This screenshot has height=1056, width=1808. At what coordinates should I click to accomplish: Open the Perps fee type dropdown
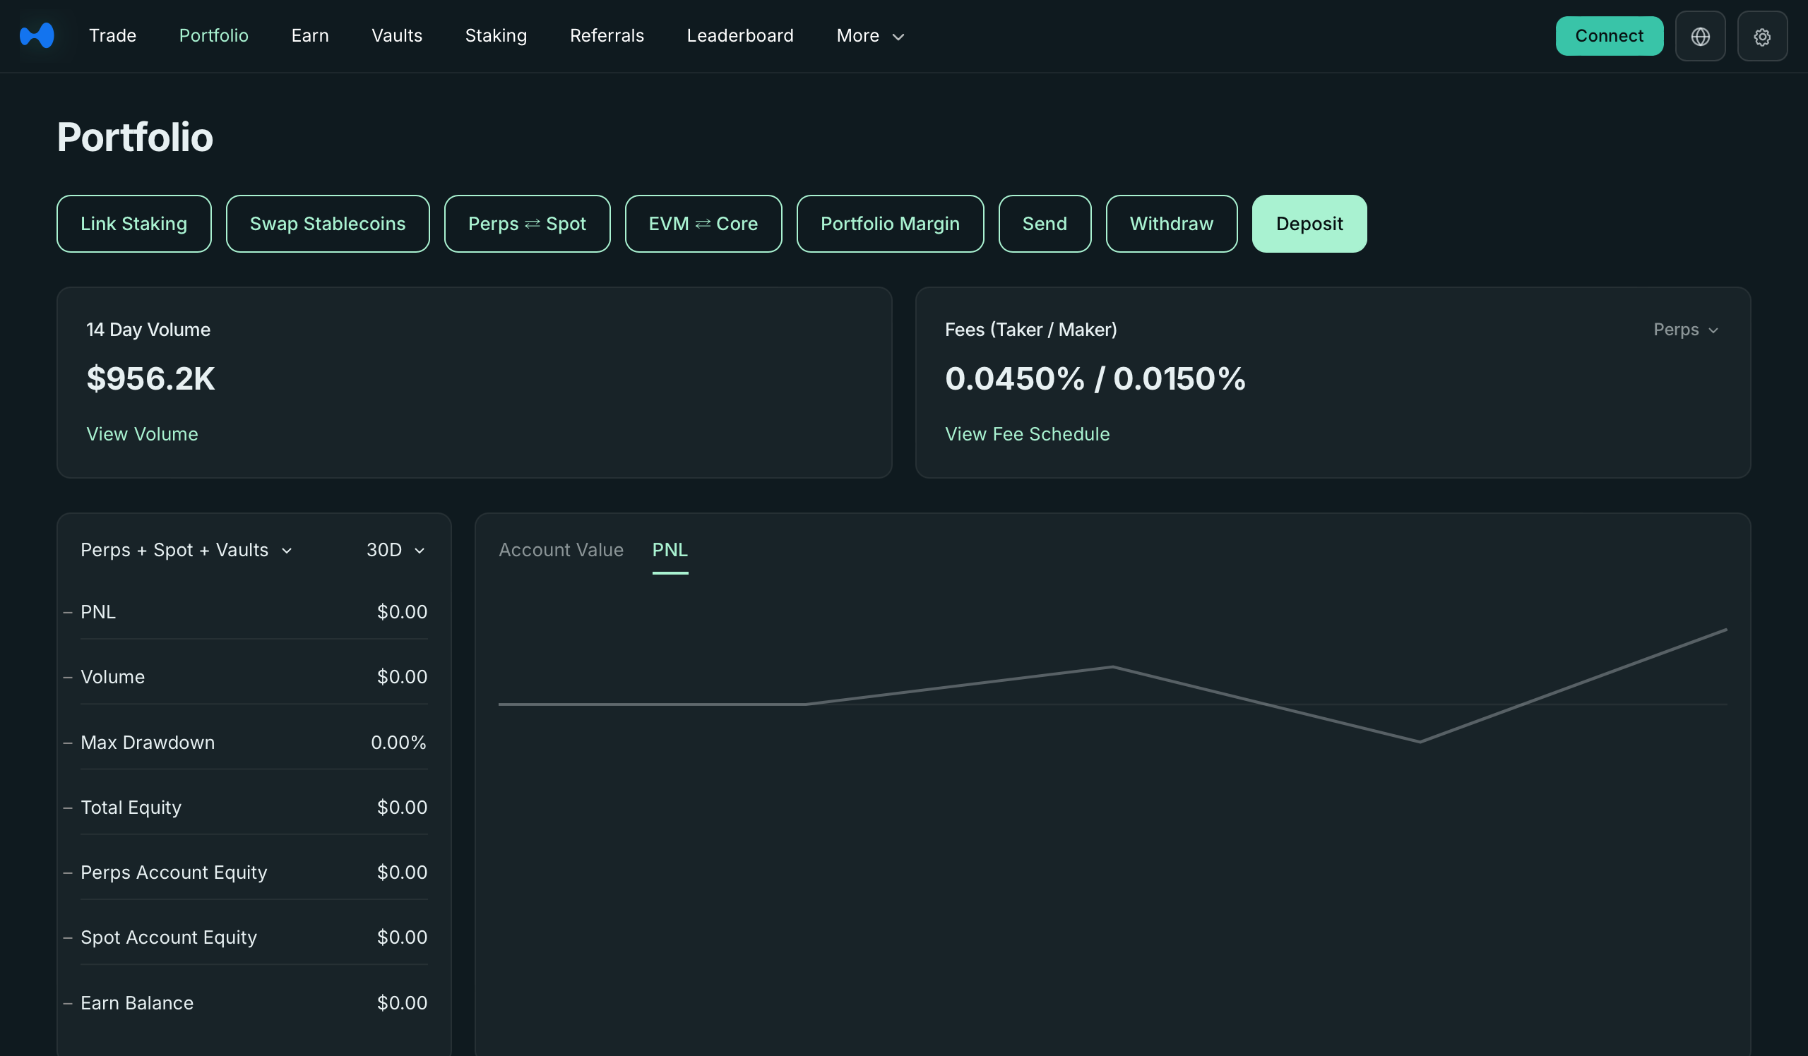pyautogui.click(x=1684, y=330)
